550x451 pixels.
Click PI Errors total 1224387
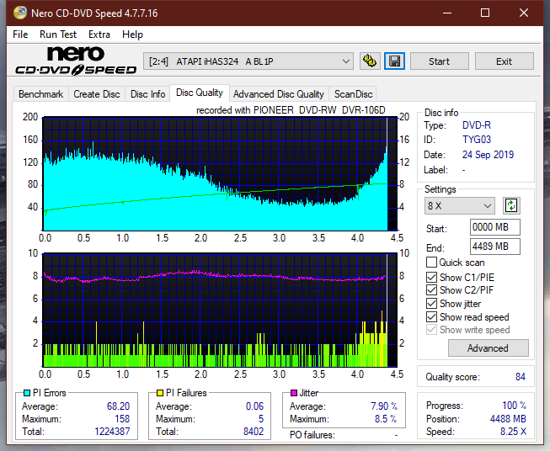(112, 431)
